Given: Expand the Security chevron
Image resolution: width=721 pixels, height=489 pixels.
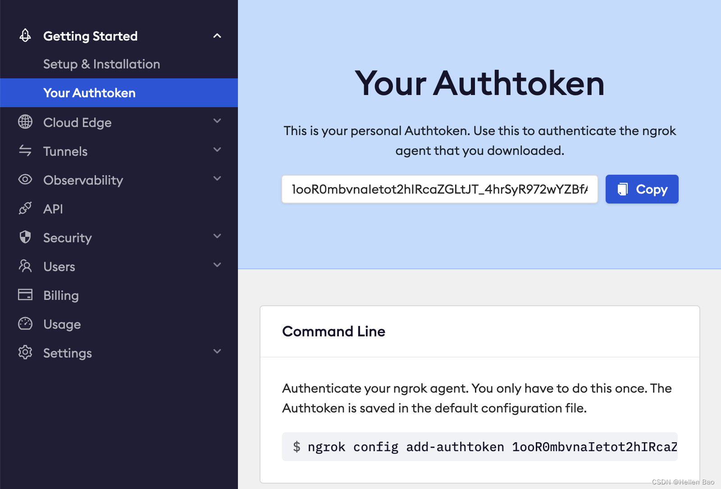Looking at the screenshot, I should 217,236.
